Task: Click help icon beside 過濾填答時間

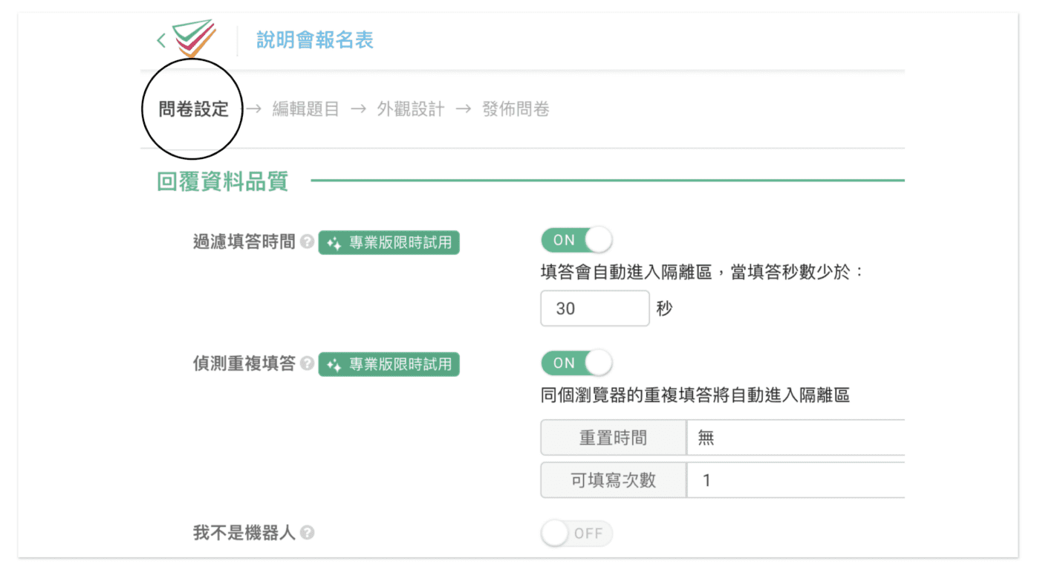Action: pyautogui.click(x=307, y=242)
